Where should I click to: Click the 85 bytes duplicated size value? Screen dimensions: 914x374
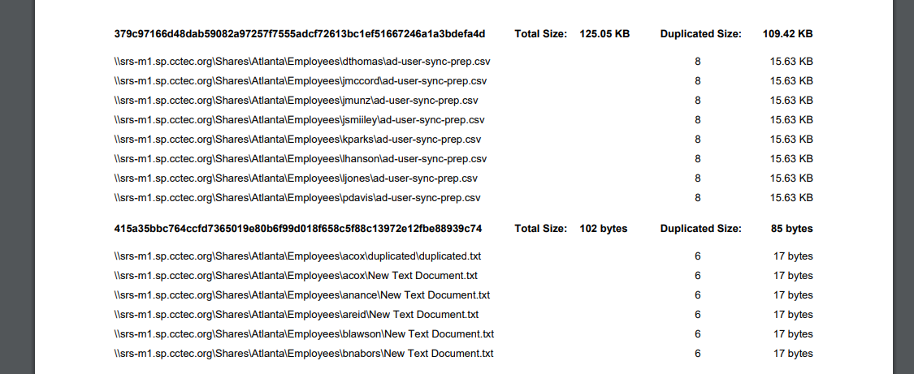coord(791,229)
